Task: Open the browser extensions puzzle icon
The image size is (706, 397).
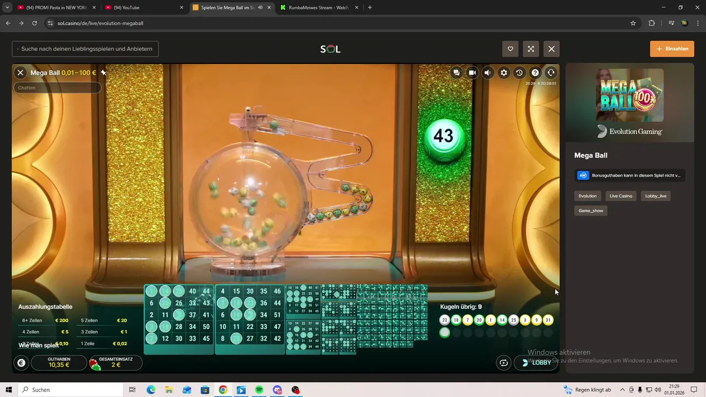Action: coord(651,23)
